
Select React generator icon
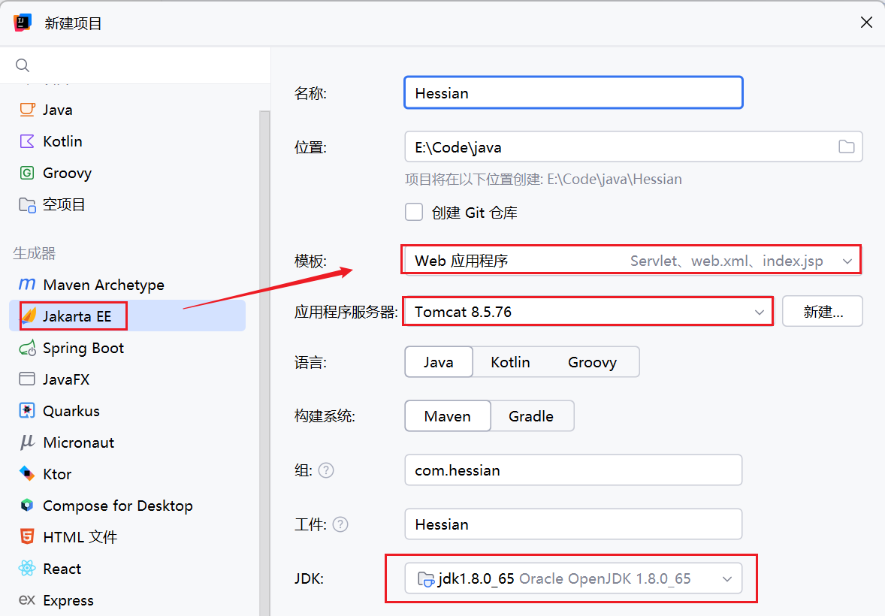point(27,569)
